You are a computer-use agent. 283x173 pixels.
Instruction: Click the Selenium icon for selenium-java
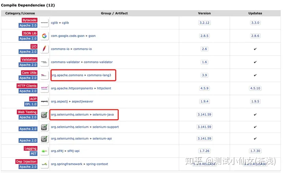pyautogui.click(x=44, y=115)
